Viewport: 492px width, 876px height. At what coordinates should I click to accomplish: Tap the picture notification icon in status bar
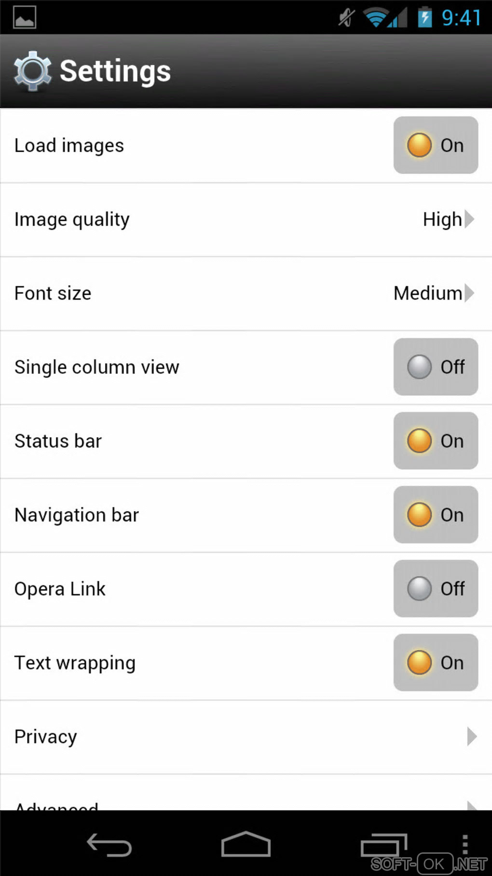coord(25,18)
